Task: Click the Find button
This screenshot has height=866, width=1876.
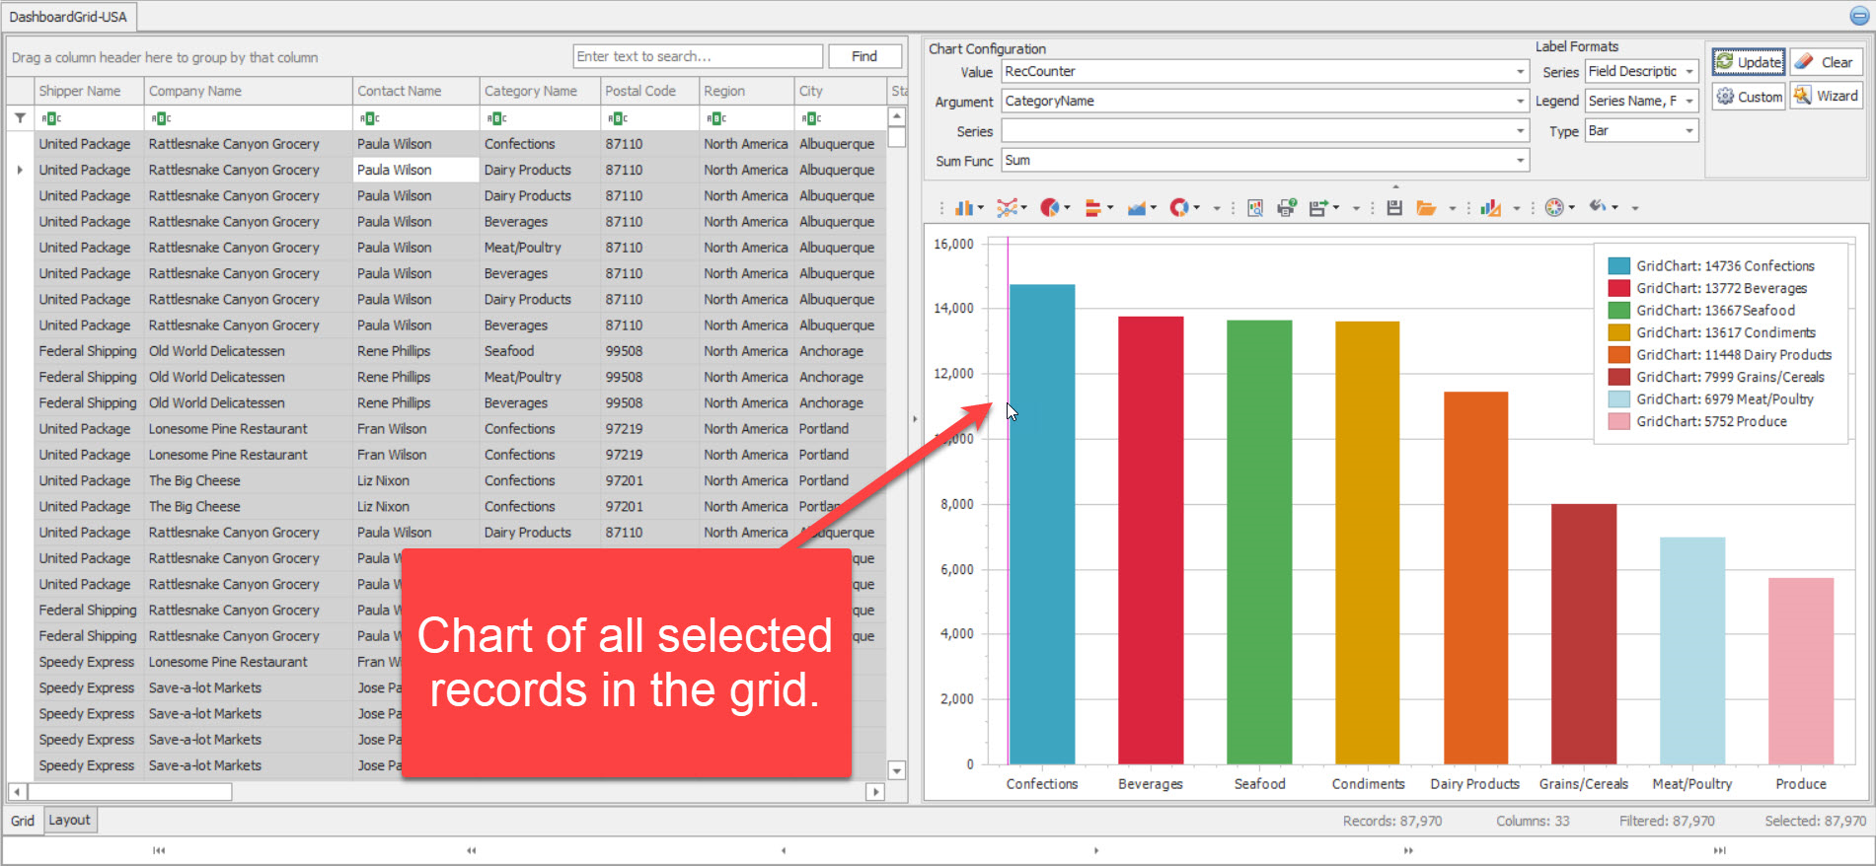Action: click(x=863, y=56)
